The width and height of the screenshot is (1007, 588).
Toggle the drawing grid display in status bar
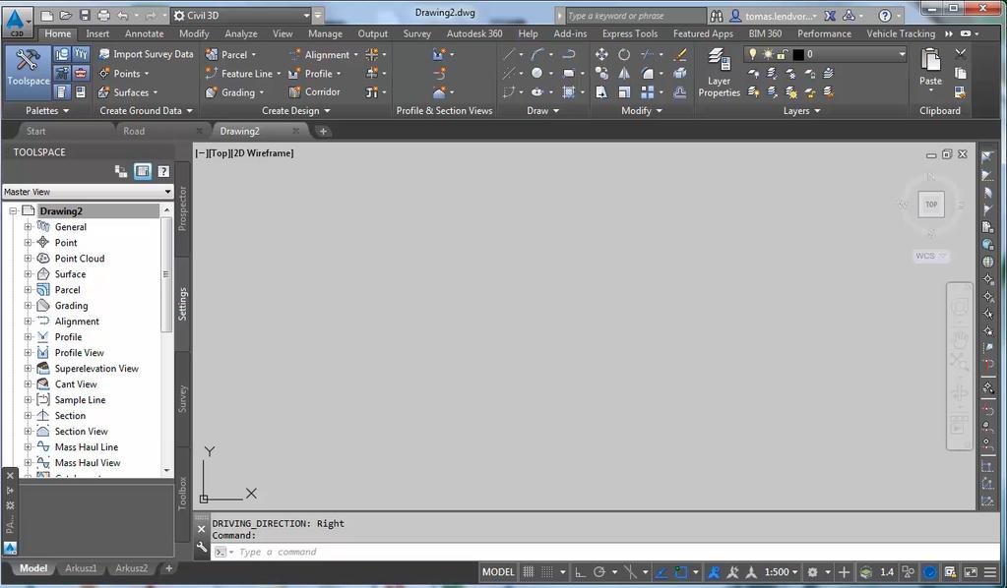[528, 572]
